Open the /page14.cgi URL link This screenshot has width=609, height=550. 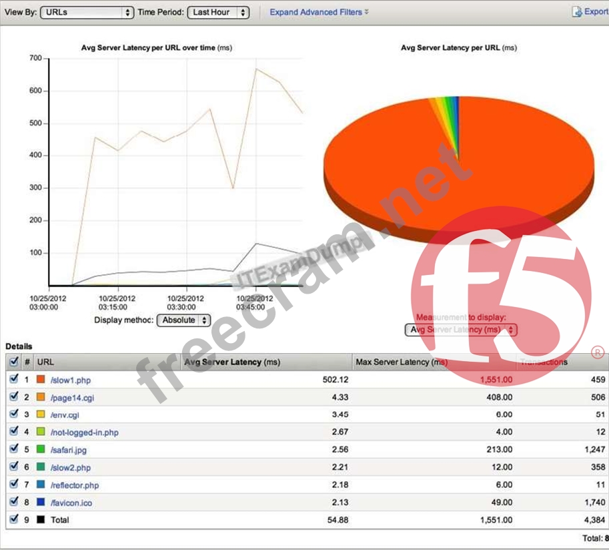pos(72,398)
